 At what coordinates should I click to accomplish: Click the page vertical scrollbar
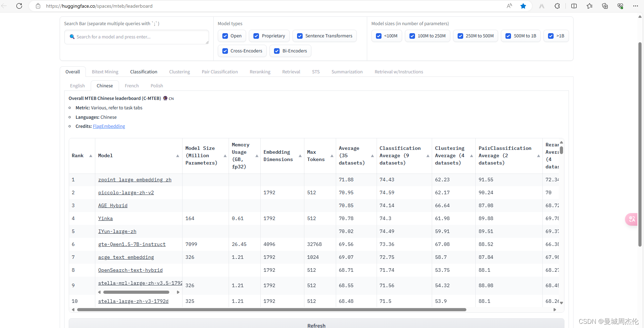point(640,144)
